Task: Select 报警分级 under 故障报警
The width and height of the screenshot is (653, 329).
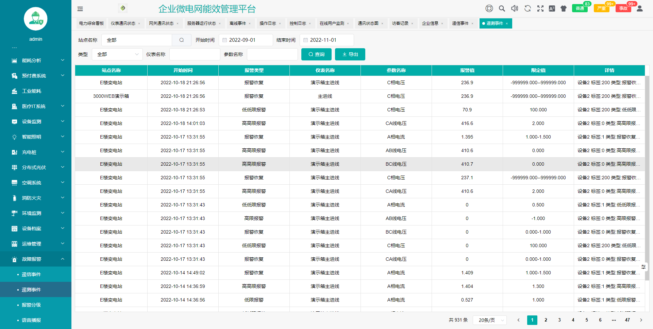Action: tap(31, 305)
